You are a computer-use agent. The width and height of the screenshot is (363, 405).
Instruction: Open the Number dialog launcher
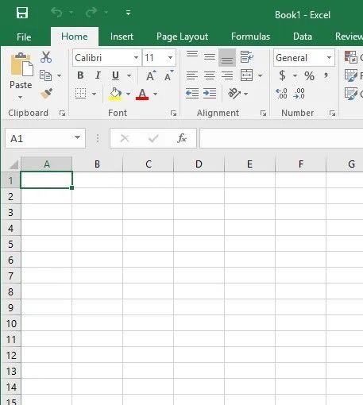(x=332, y=114)
